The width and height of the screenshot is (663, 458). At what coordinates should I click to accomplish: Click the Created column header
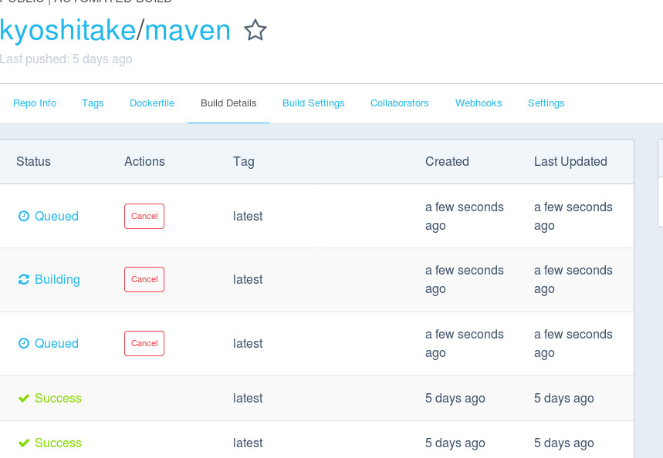pos(447,161)
